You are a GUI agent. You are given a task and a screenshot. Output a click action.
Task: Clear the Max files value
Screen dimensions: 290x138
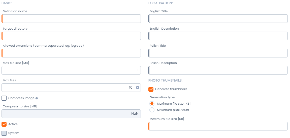pos(138,88)
